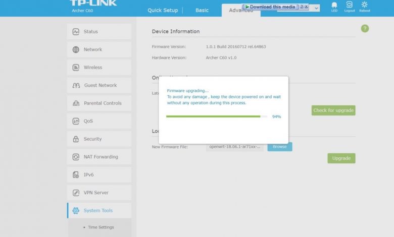The image size is (394, 237).
Task: Open Parental Controls section
Action: (x=99, y=103)
